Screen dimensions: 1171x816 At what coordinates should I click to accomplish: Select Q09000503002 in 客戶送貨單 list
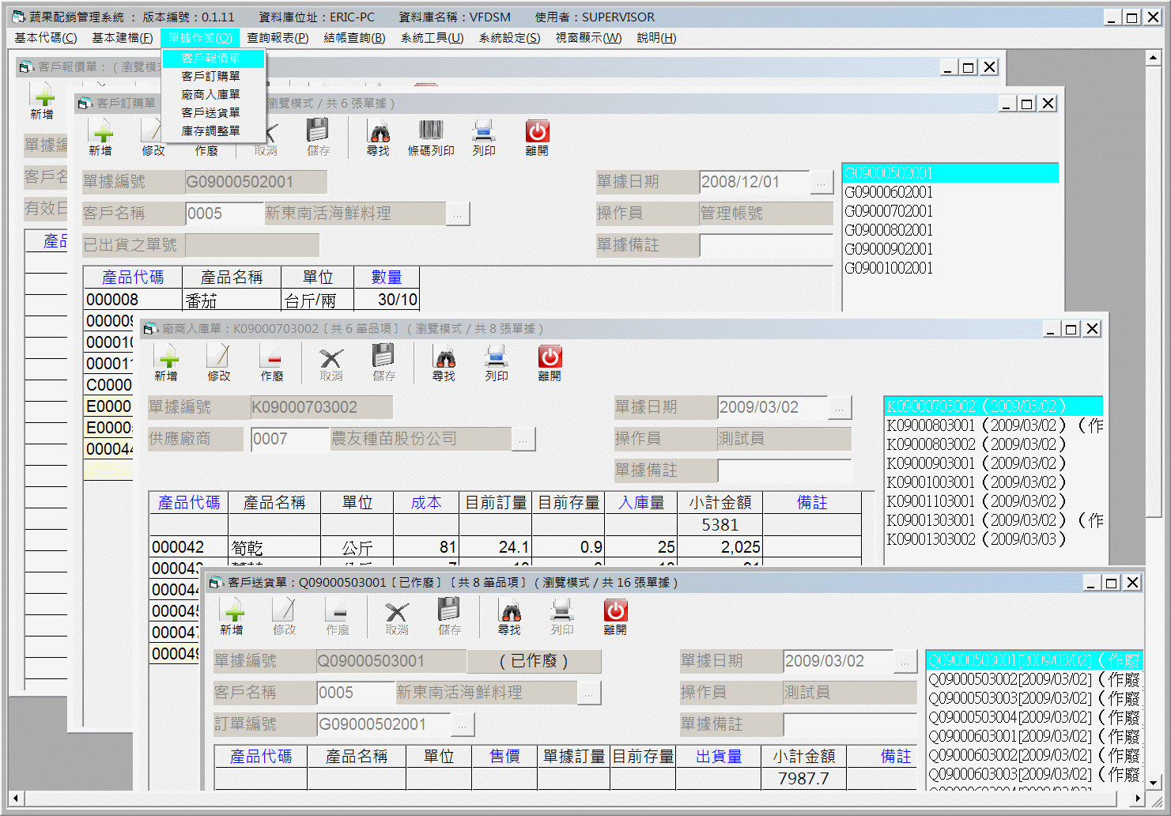coord(1034,679)
